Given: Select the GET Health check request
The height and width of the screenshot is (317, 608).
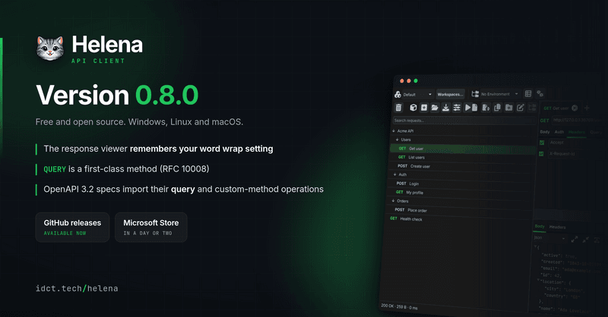Looking at the screenshot, I should click(406, 218).
